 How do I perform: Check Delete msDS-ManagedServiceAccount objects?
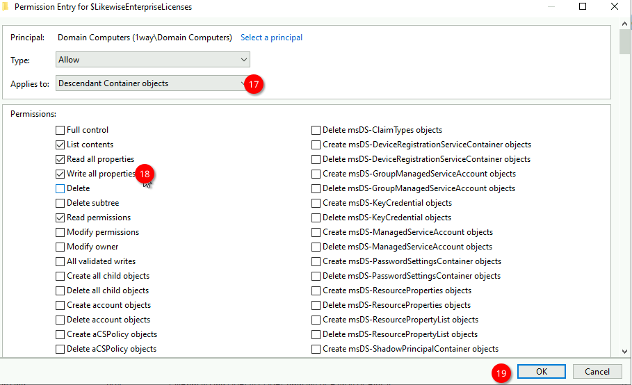316,247
